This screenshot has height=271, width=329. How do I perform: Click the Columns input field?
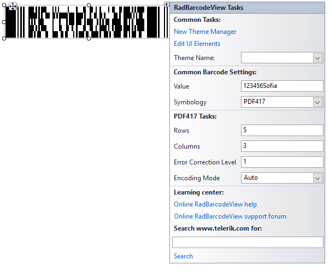pyautogui.click(x=282, y=146)
